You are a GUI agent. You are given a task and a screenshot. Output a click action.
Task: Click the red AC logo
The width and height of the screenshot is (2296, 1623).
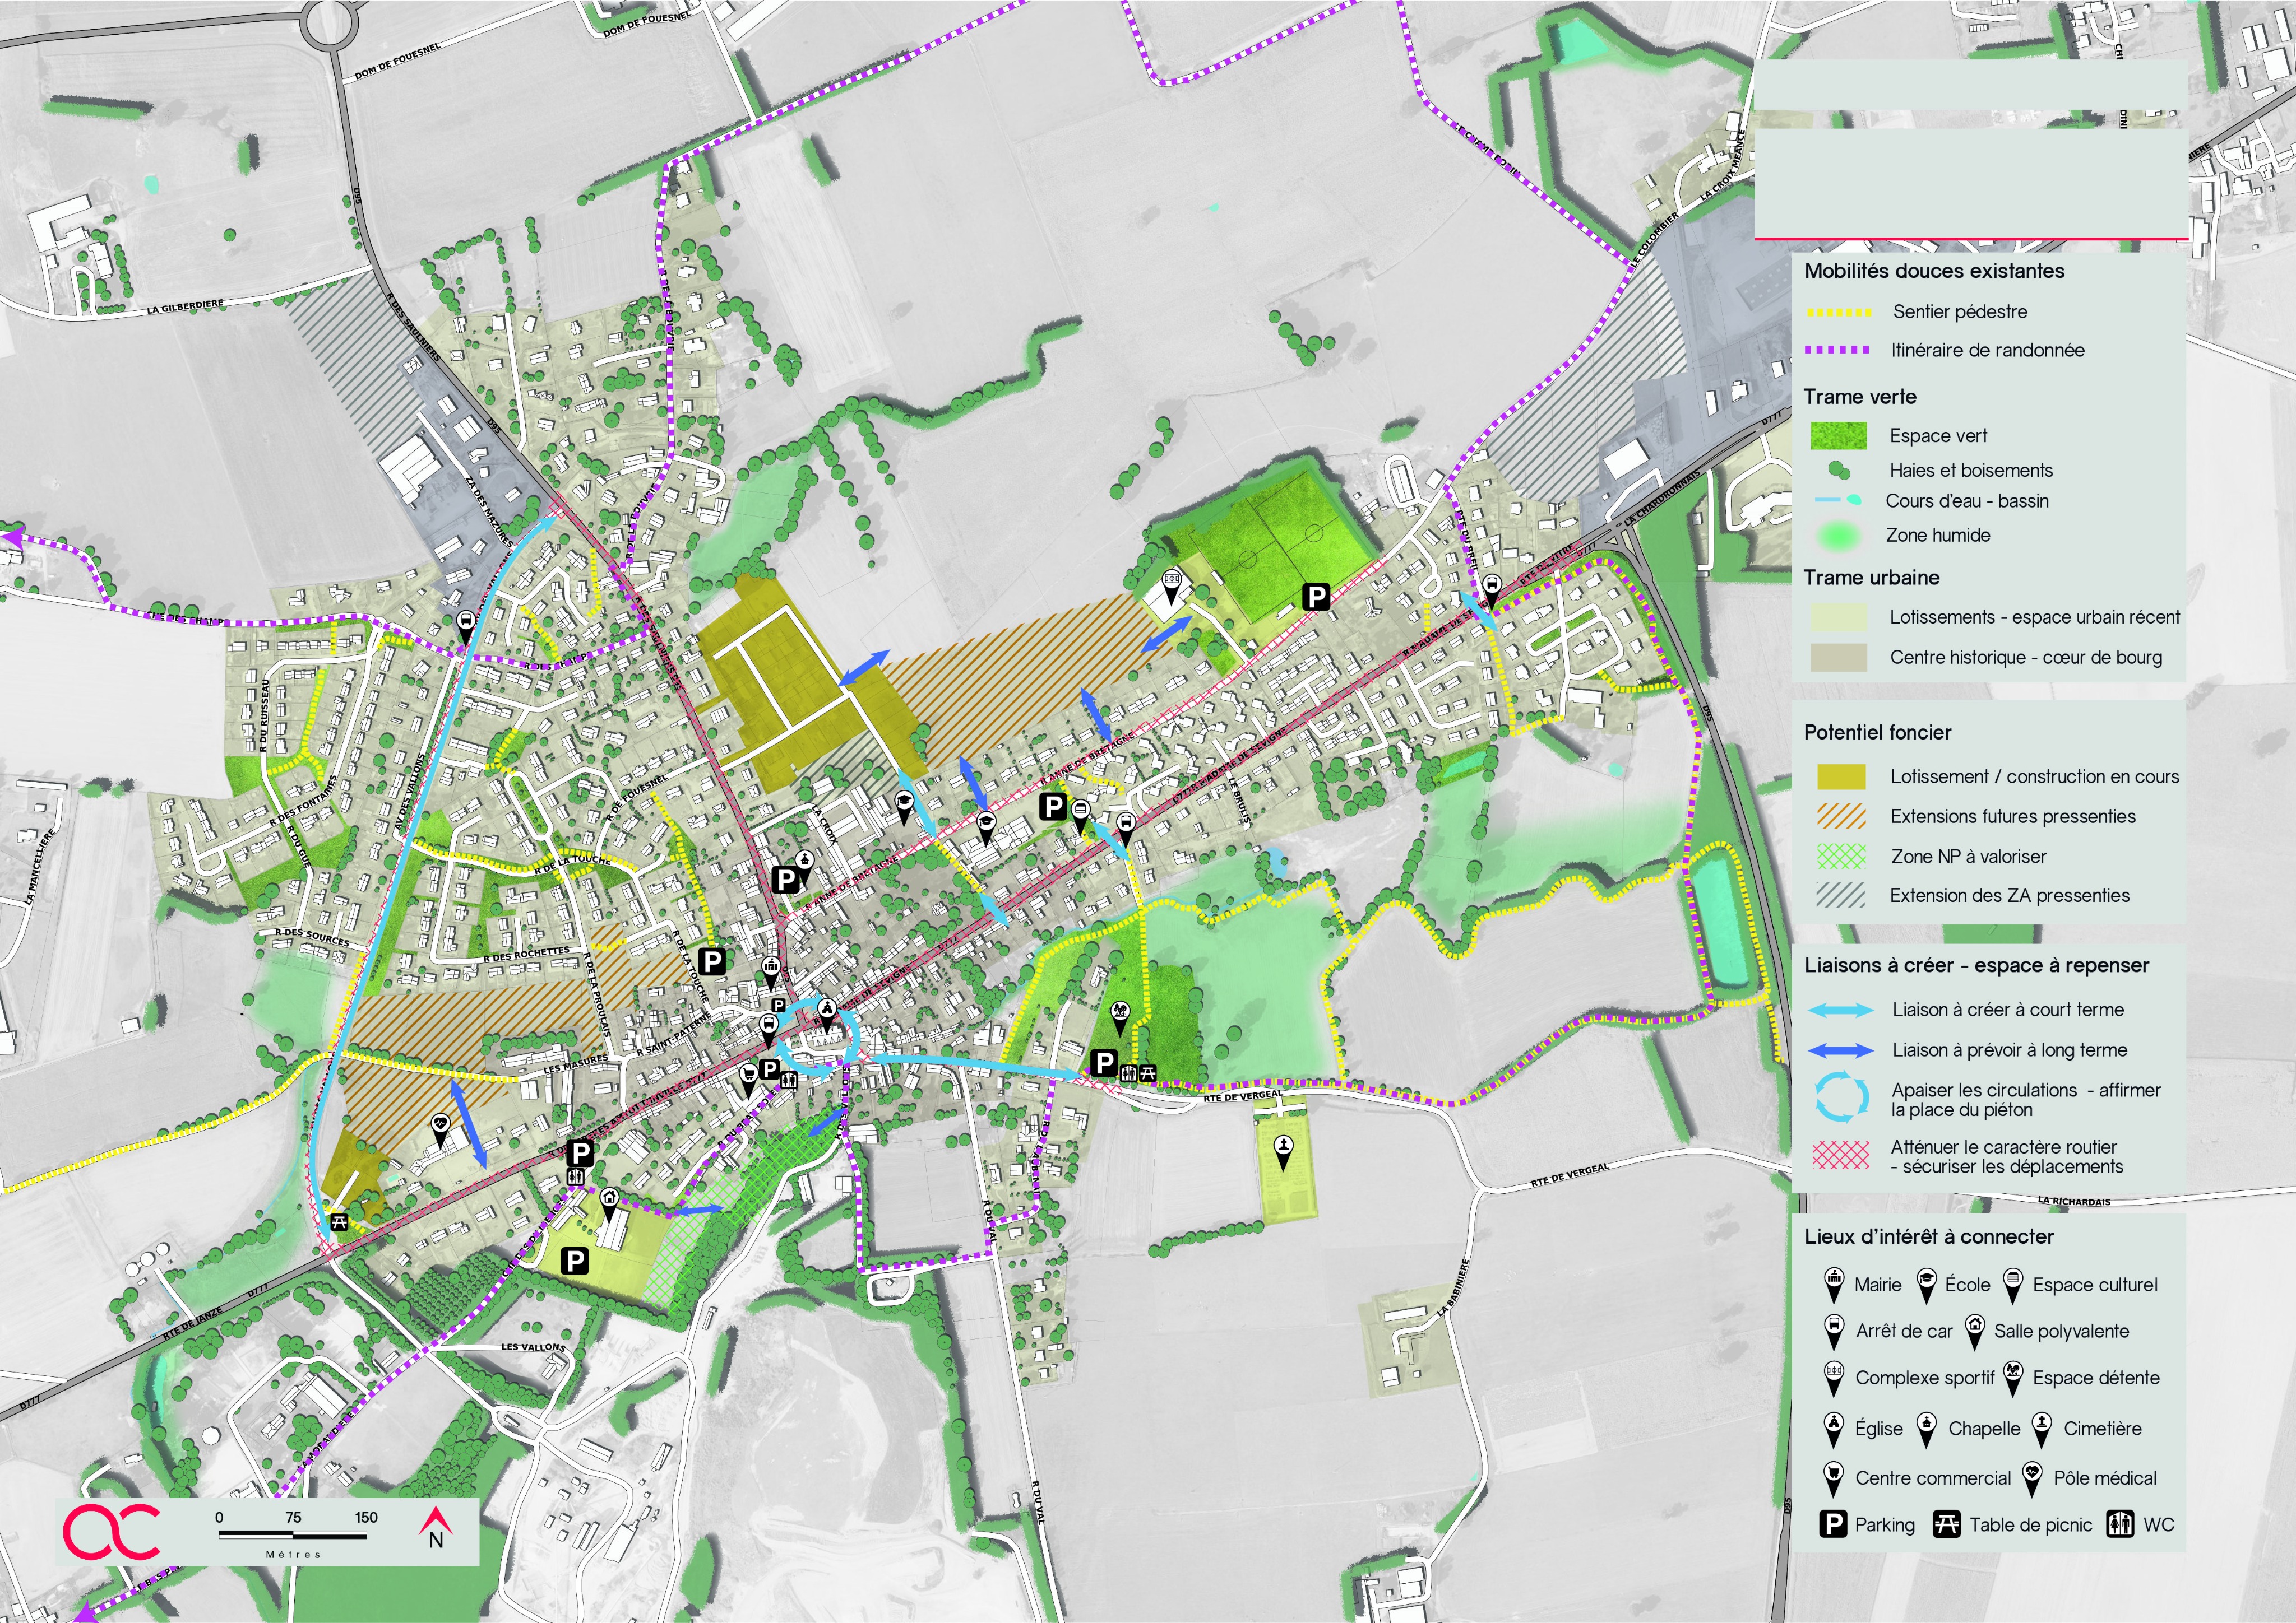(111, 1531)
